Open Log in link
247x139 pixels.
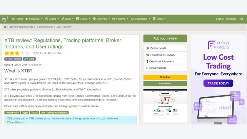(220, 19)
